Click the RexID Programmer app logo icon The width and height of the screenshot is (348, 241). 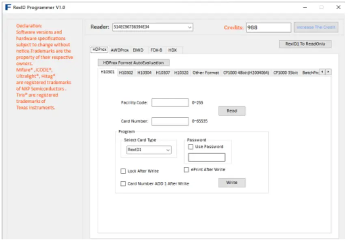8,7
